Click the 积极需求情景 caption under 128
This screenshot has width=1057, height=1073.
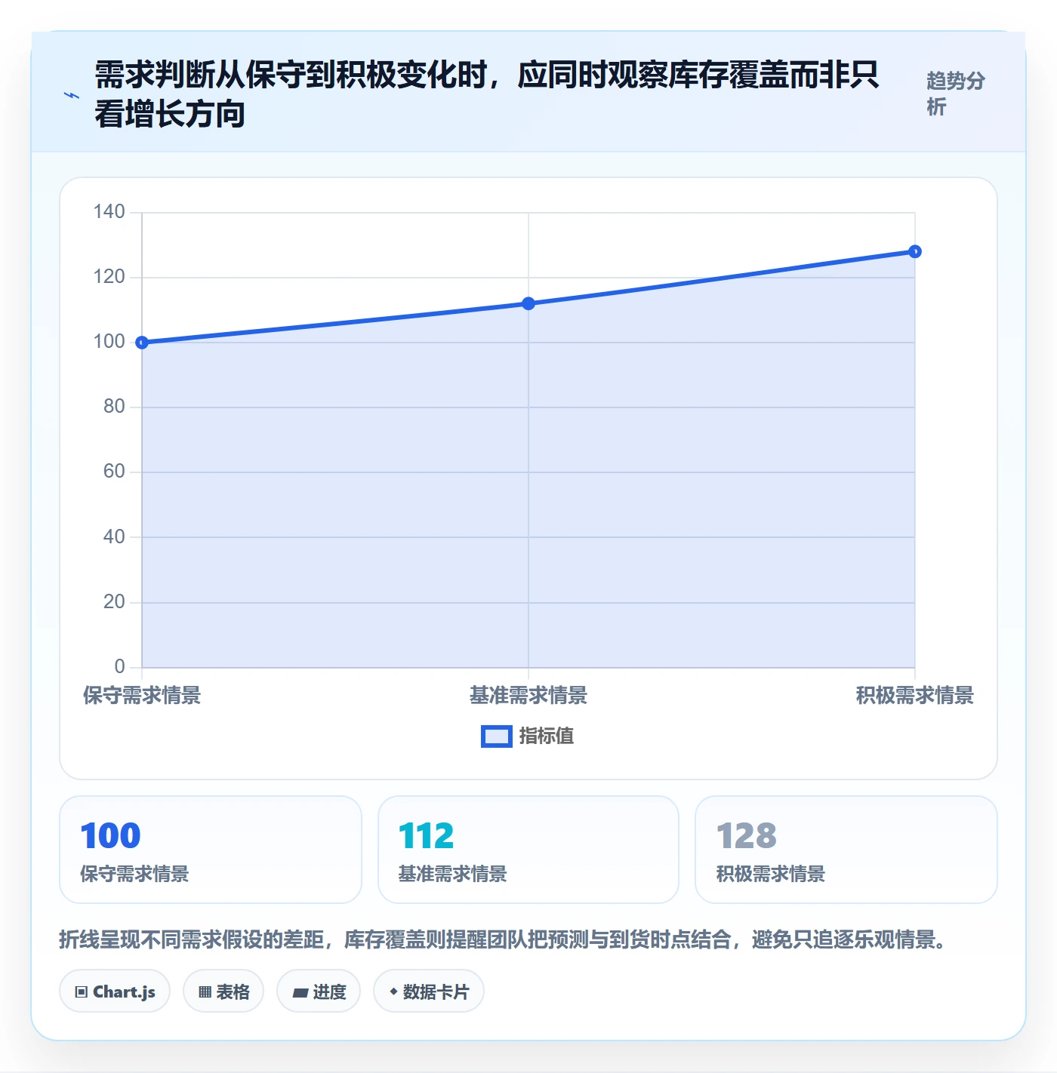click(770, 874)
